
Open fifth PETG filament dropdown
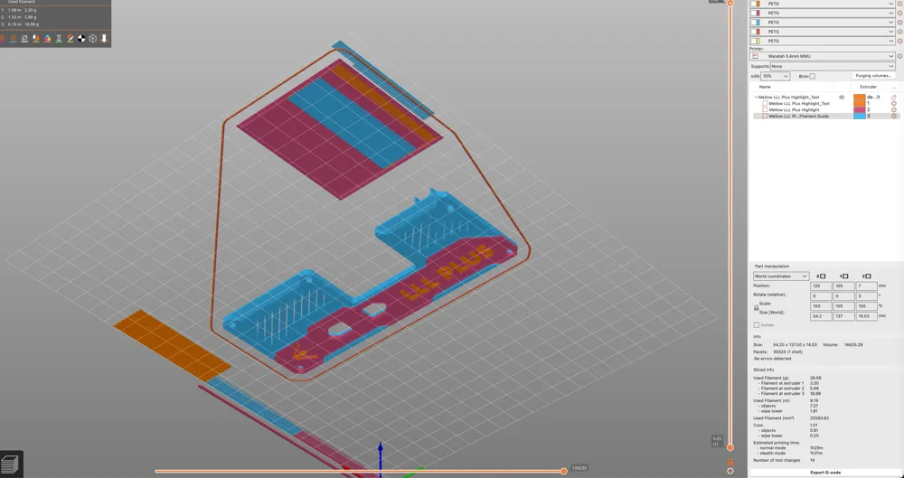(x=822, y=41)
